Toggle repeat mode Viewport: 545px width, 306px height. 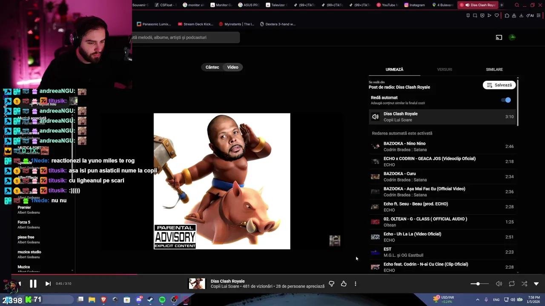(x=512, y=284)
